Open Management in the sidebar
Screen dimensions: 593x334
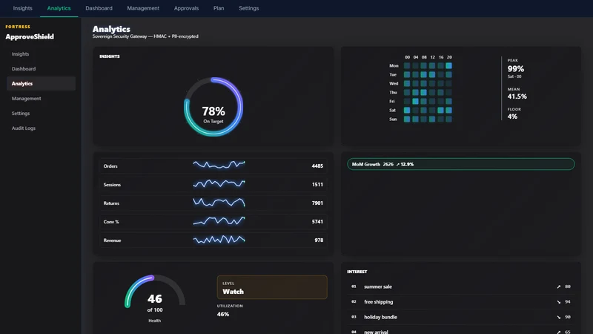point(41,99)
